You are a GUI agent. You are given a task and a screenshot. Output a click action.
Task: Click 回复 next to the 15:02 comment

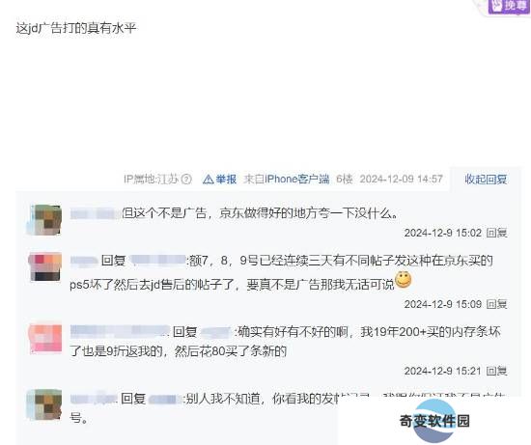click(496, 233)
